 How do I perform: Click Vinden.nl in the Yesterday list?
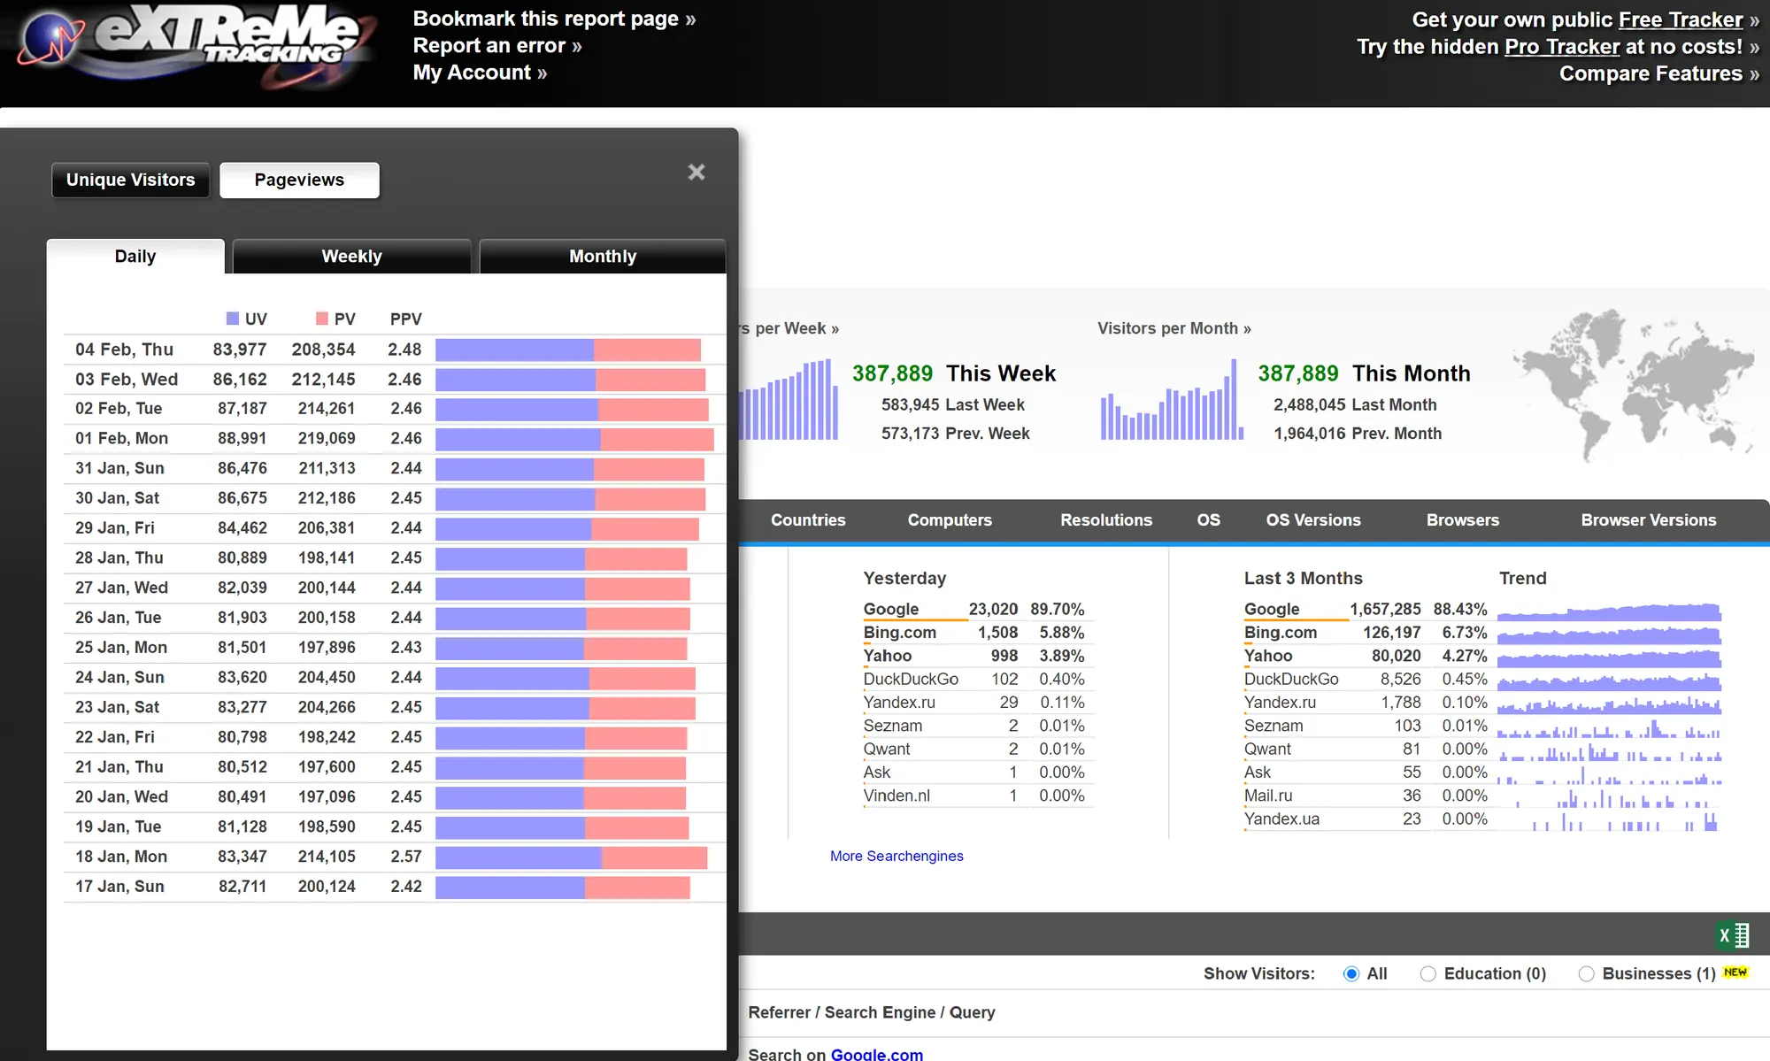coord(897,796)
